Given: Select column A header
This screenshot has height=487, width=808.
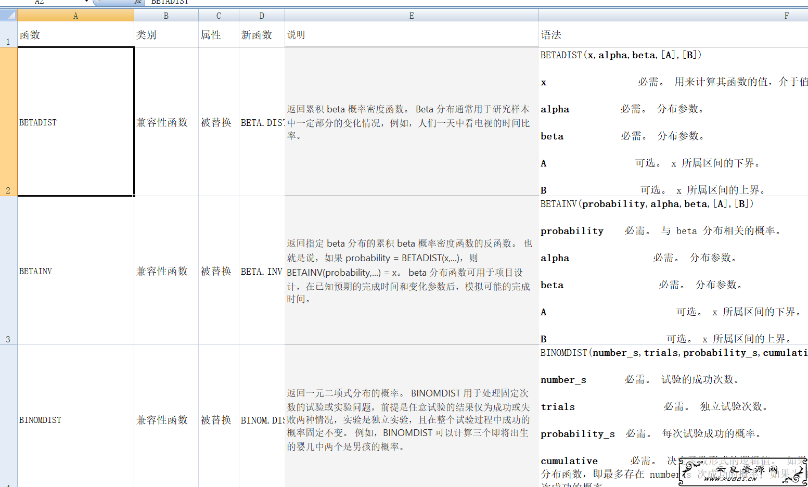Looking at the screenshot, I should click(x=75, y=16).
